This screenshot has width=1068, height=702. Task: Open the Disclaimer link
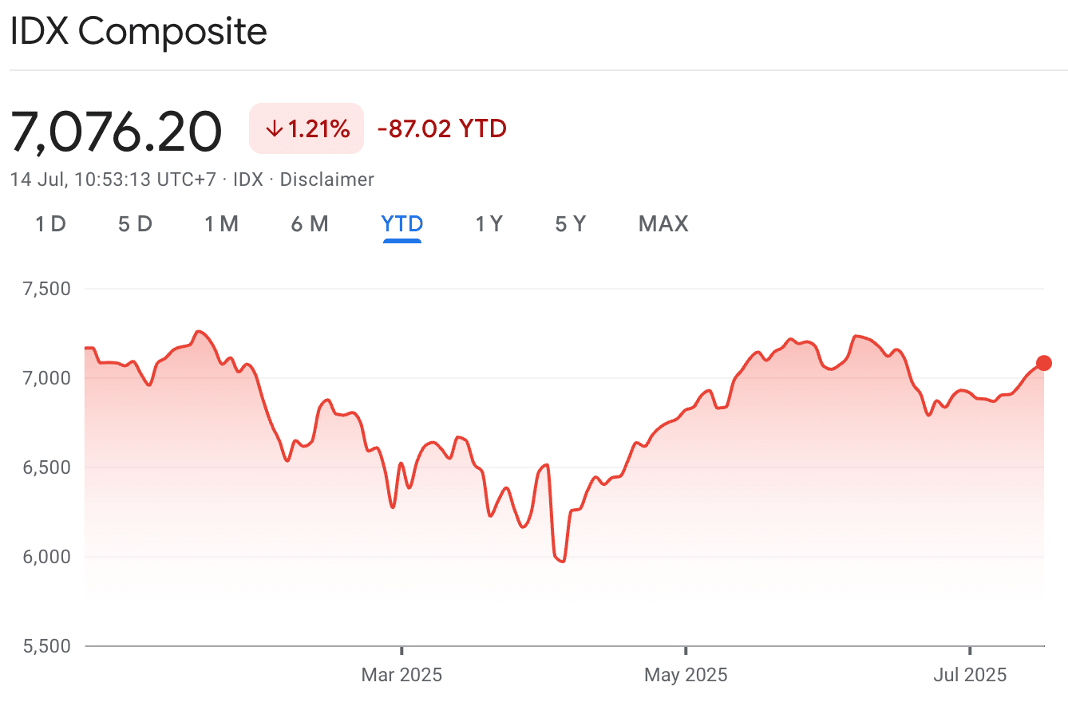[x=326, y=179]
